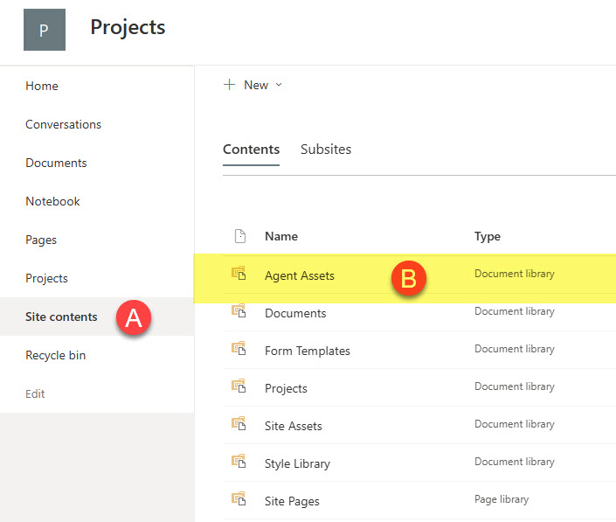The height and width of the screenshot is (522, 616).
Task: Click the Documents library icon
Action: [239, 311]
